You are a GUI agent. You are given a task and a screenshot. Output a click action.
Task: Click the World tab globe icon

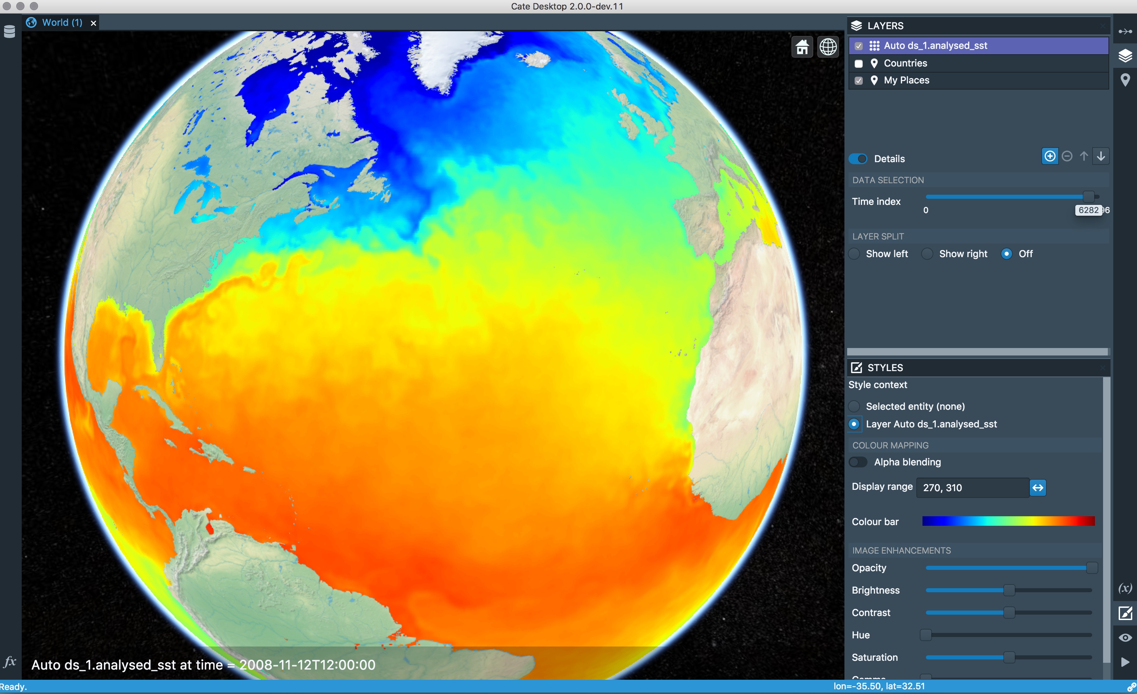[x=31, y=23]
